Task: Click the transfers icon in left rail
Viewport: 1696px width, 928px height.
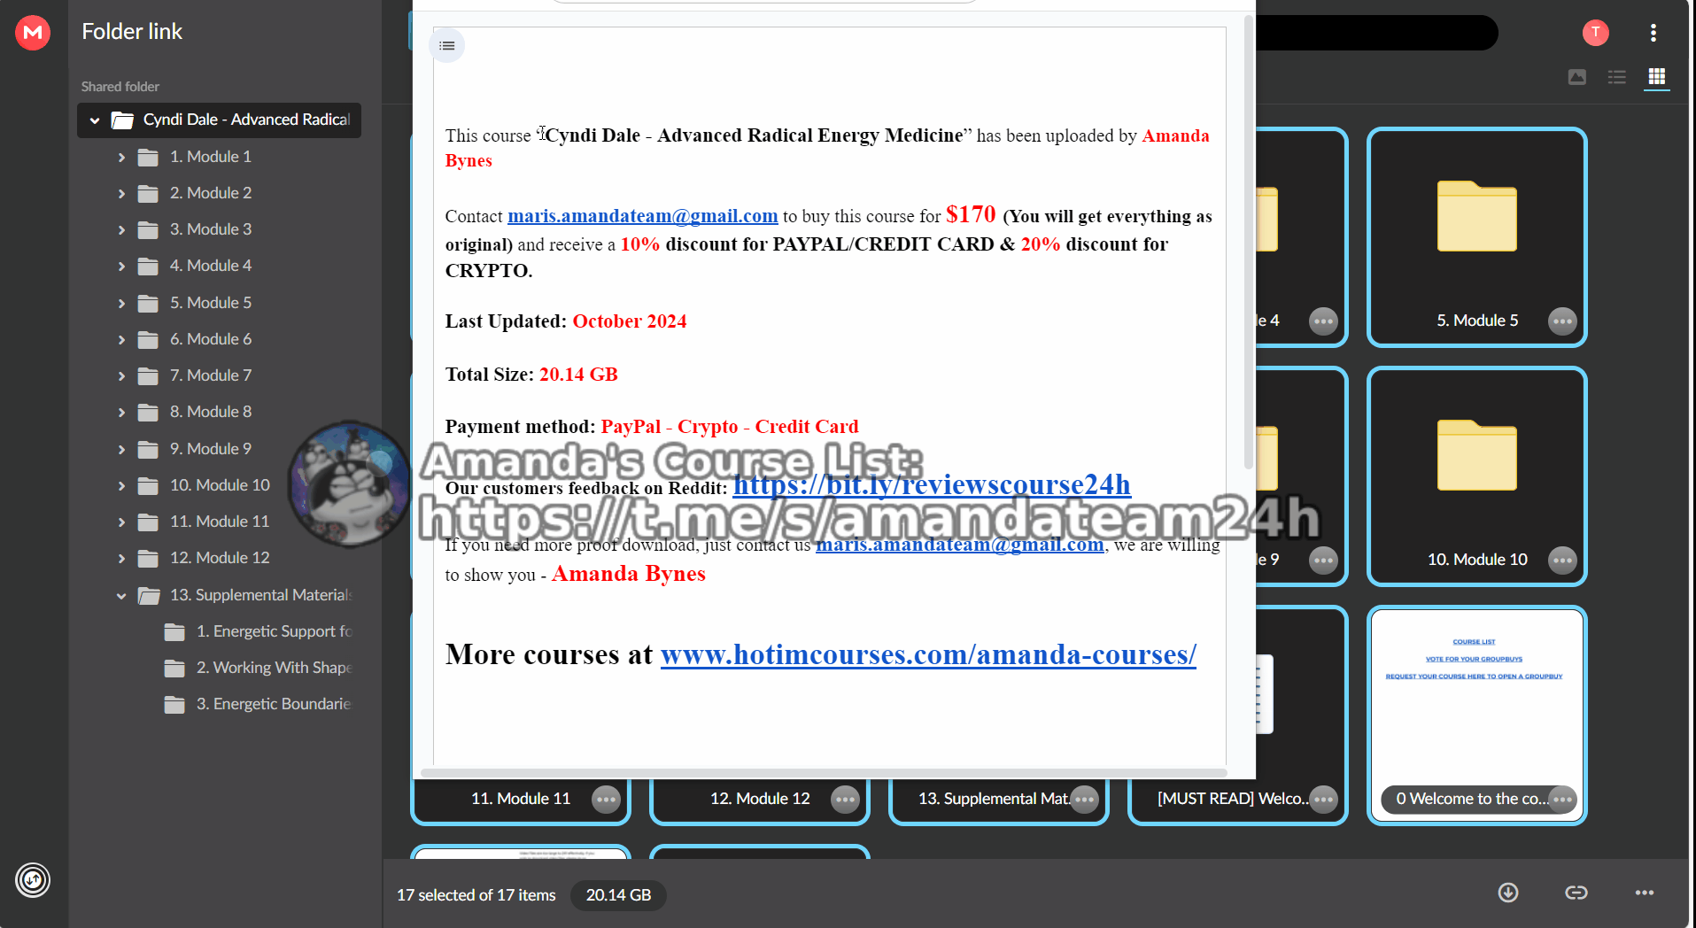Action: pyautogui.click(x=33, y=880)
